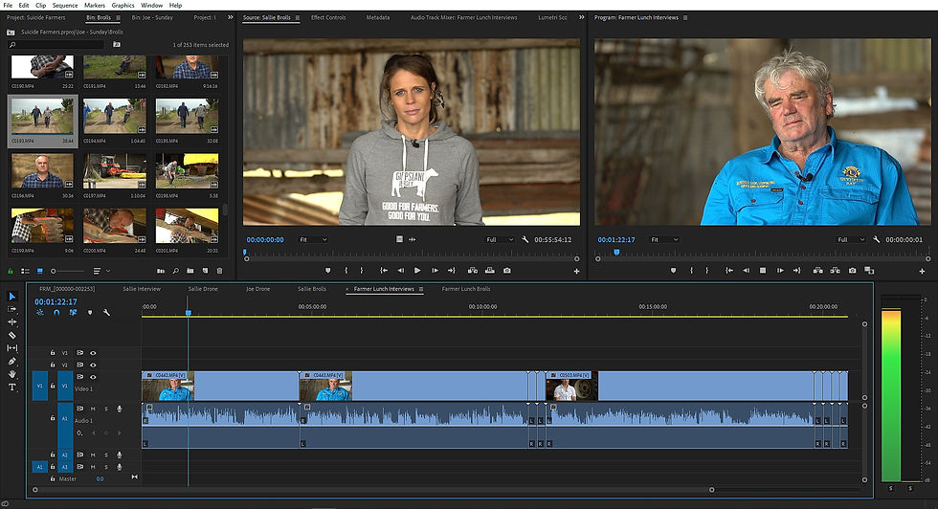The width and height of the screenshot is (938, 509).
Task: Click Export Frame camera icon in Program monitor
Action: pyautogui.click(x=853, y=271)
